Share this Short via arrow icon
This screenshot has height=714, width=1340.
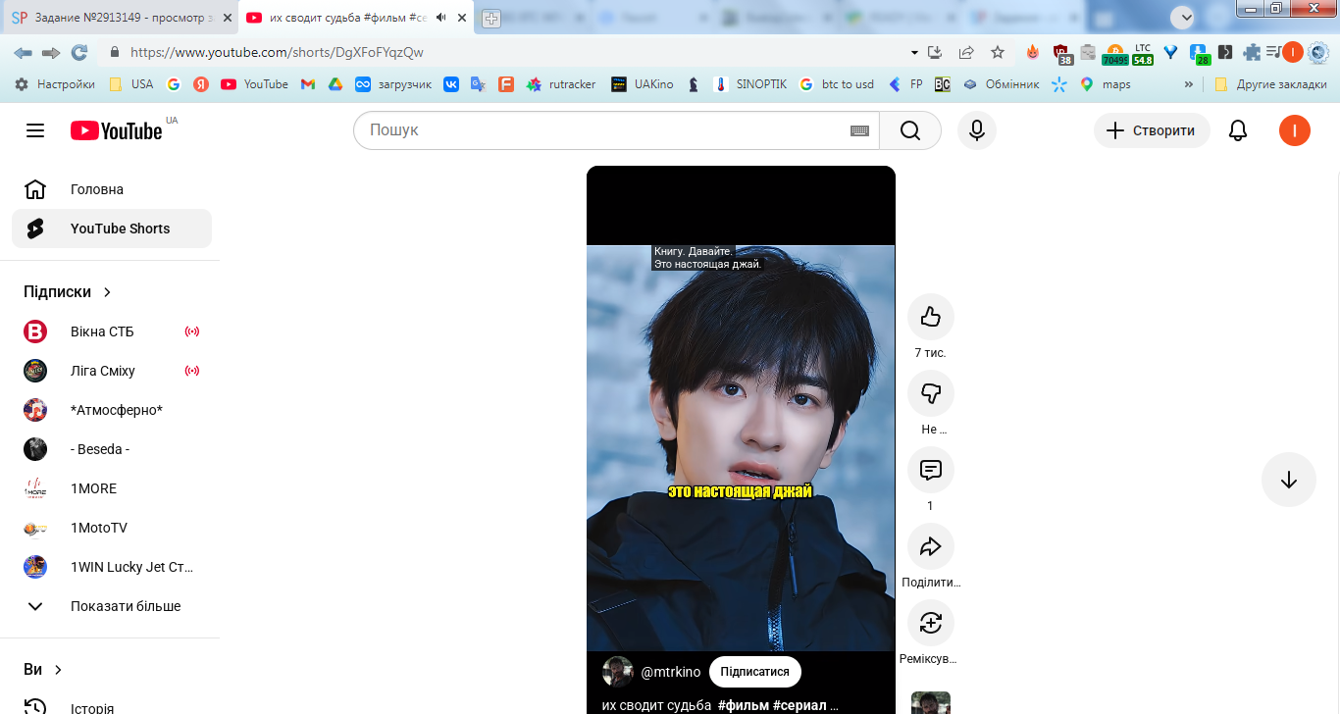pos(931,546)
